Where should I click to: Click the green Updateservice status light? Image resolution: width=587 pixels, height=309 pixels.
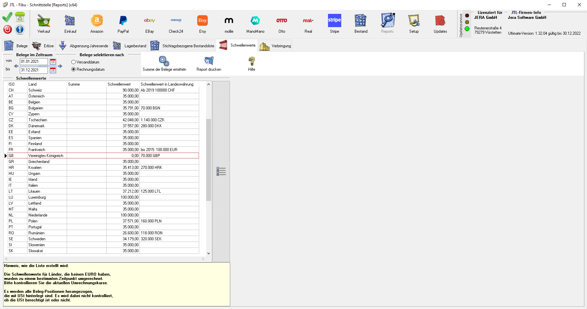click(467, 29)
